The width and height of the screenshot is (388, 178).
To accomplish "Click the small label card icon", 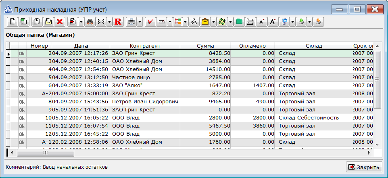I will point(161,22).
